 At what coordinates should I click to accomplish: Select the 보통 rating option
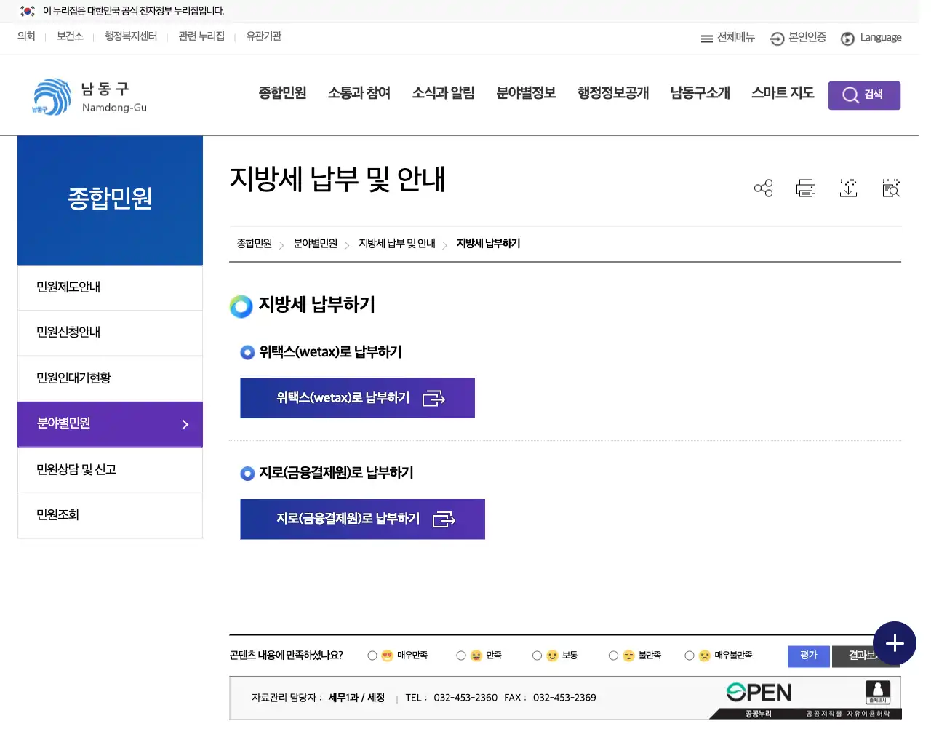[536, 655]
